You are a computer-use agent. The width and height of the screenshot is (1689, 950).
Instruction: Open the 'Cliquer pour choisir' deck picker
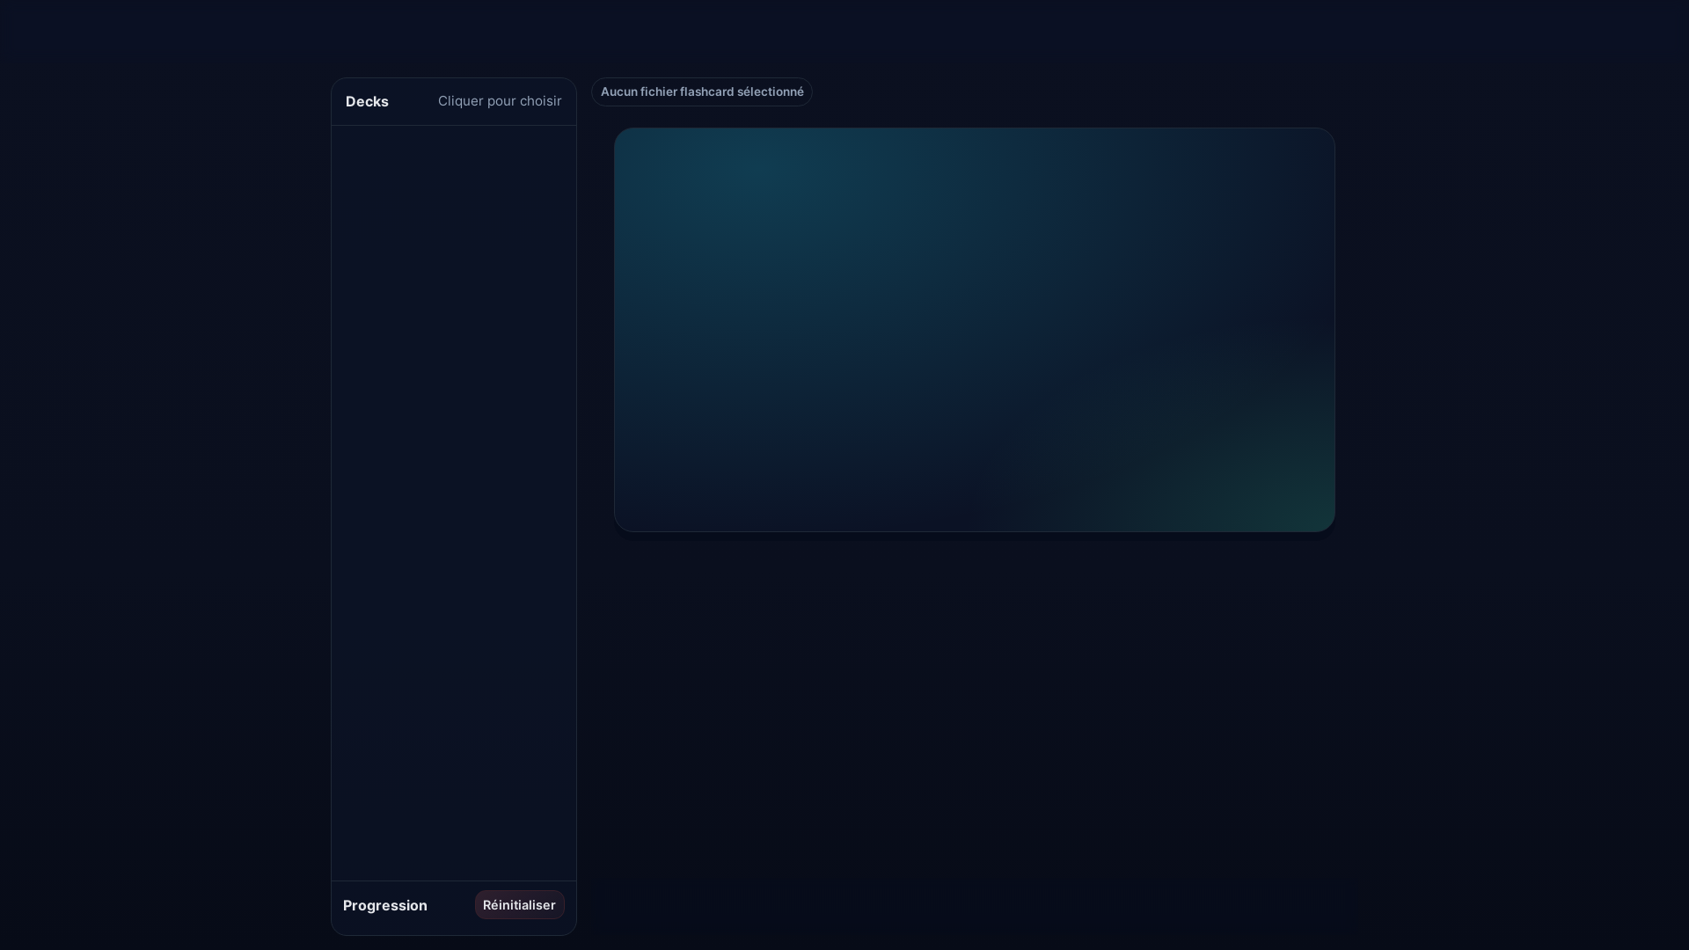pos(500,101)
